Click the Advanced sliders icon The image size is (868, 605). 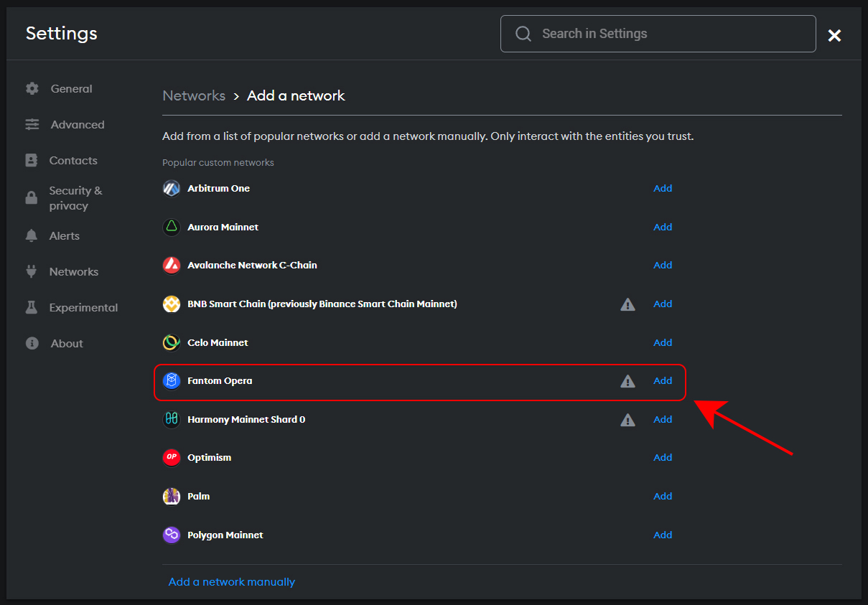click(x=32, y=125)
